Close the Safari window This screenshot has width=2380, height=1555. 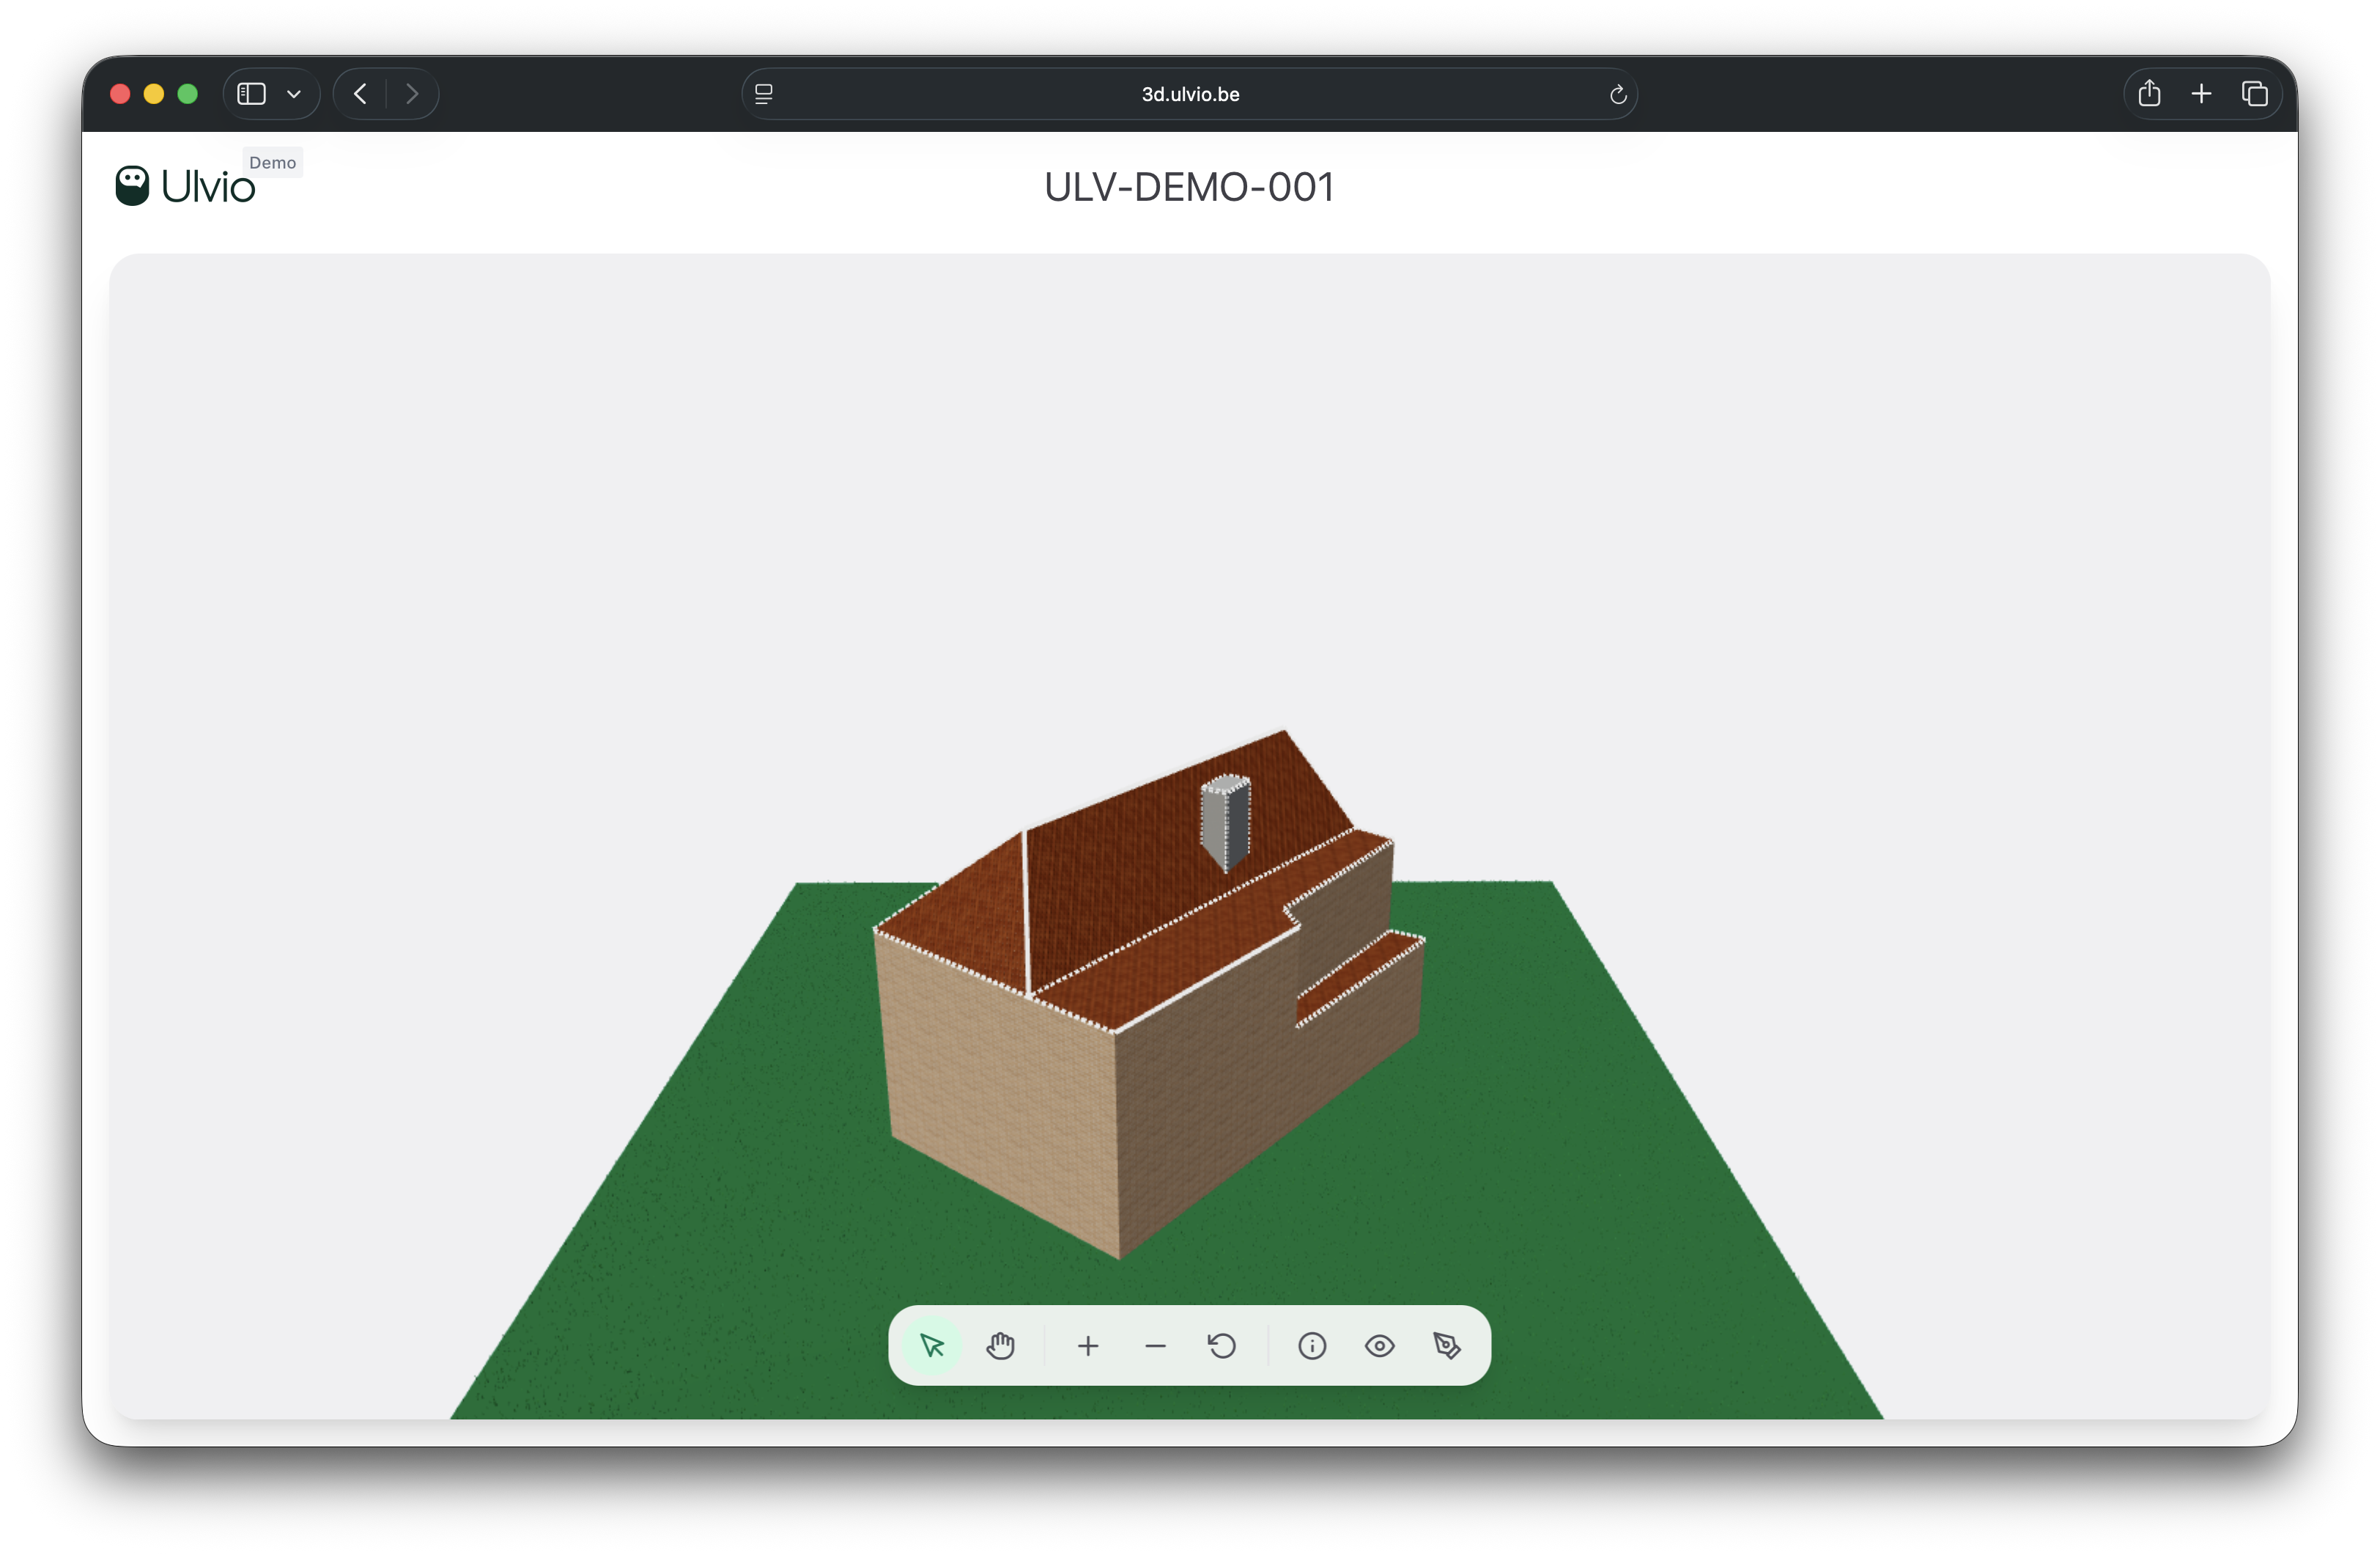(120, 94)
